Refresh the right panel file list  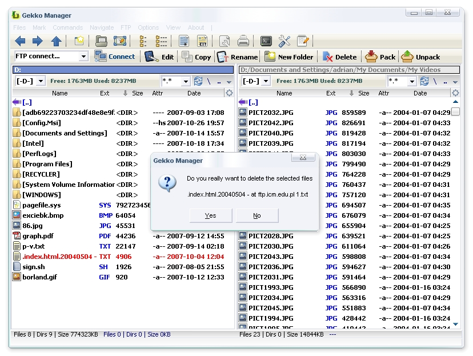tap(424, 81)
